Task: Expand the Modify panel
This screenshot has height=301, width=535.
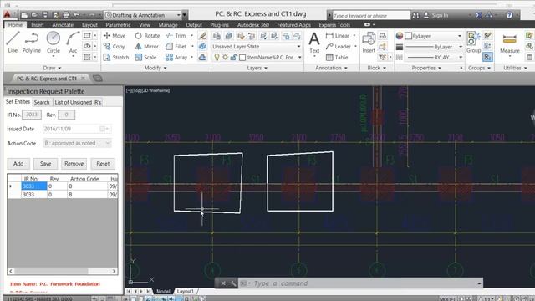Action: click(x=155, y=68)
